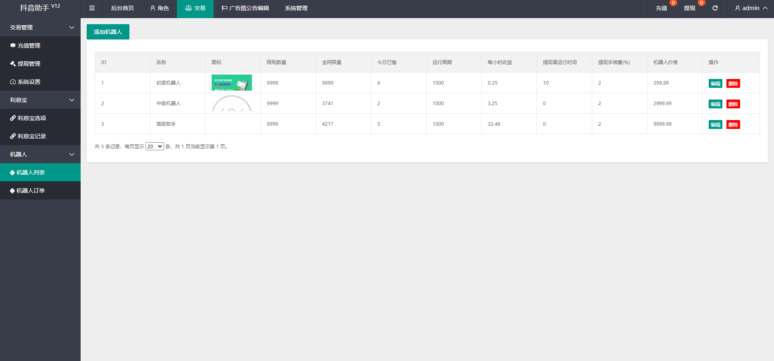This screenshot has height=361, width=774.
Task: Collapse the 机器人 sidebar section
Action: pos(40,154)
